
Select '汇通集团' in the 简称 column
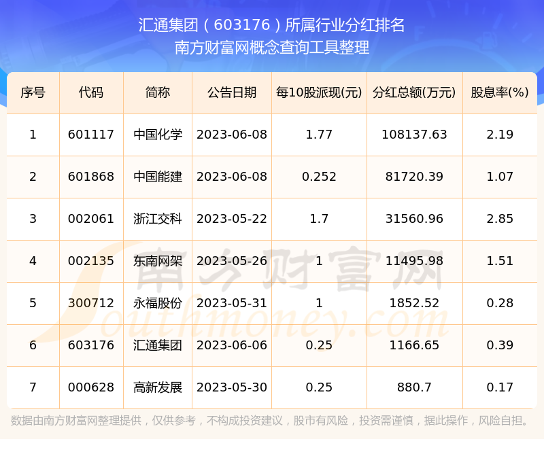158,345
